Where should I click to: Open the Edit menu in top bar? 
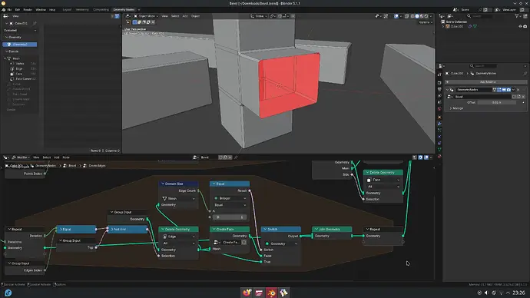pos(18,10)
